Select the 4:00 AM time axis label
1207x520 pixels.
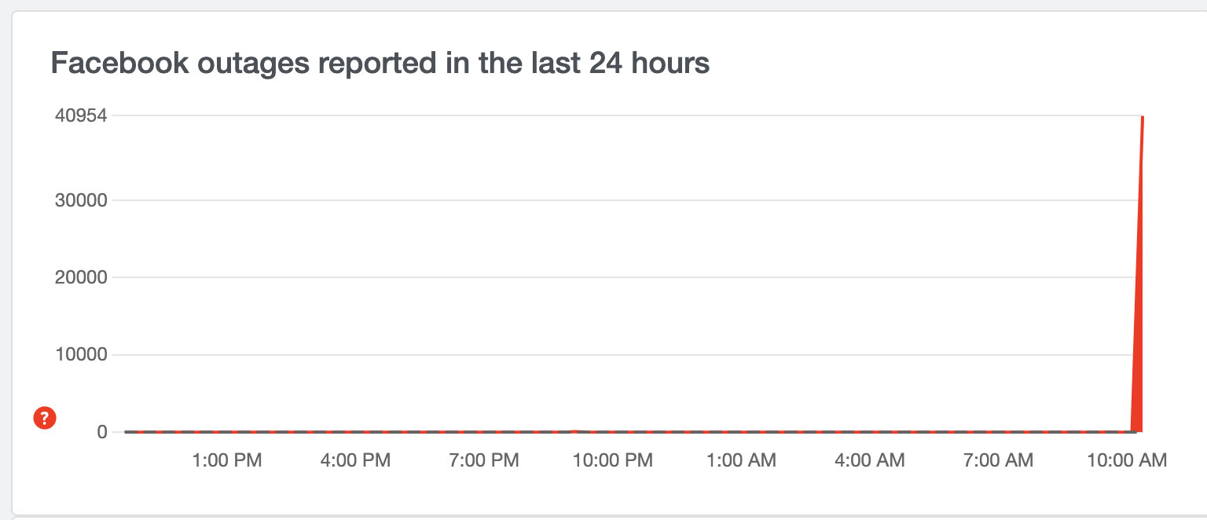click(x=869, y=460)
